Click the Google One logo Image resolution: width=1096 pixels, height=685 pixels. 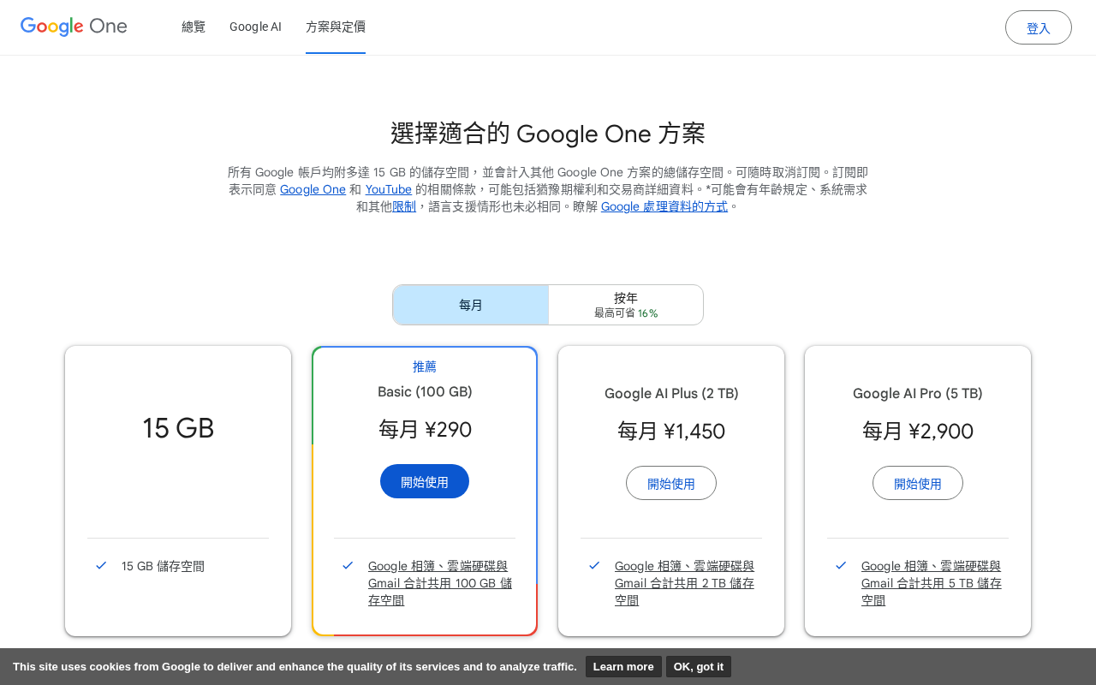74,27
